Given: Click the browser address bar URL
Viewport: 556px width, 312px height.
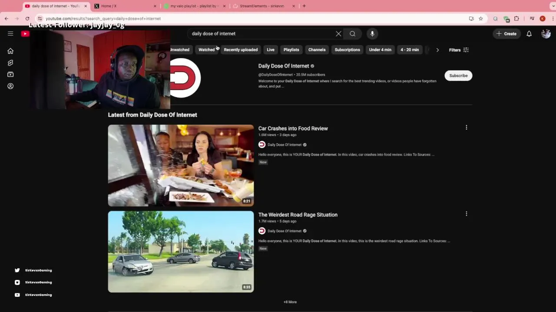Looking at the screenshot, I should (103, 19).
